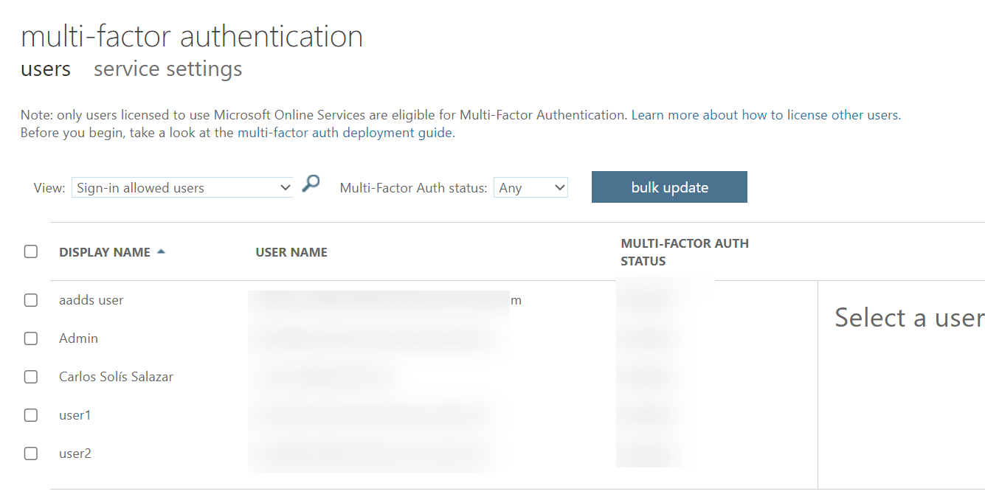Tick the checkbox for user1
This screenshot has width=985, height=497.
31,415
